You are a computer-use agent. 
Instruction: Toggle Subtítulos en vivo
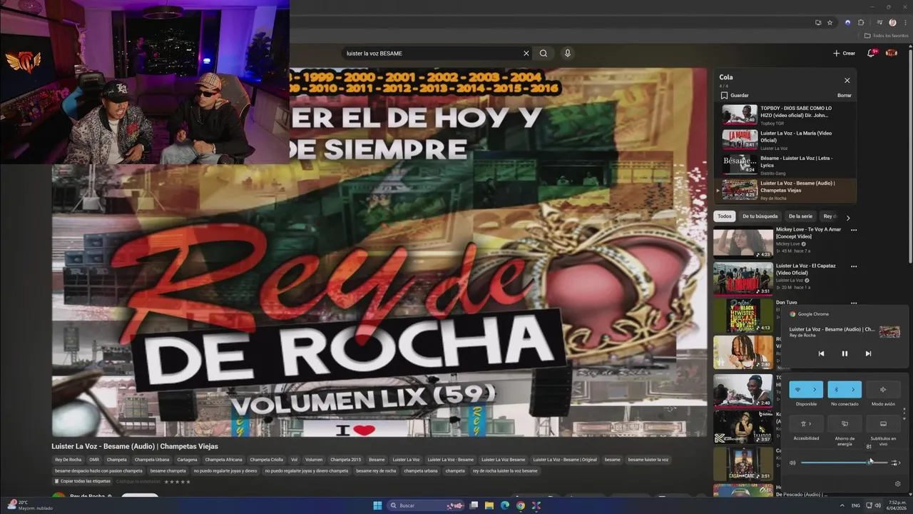point(883,424)
